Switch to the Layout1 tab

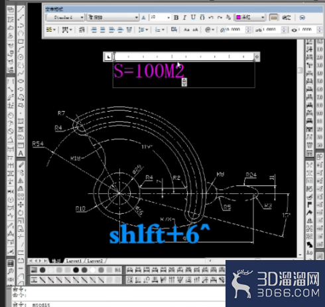coord(74,261)
